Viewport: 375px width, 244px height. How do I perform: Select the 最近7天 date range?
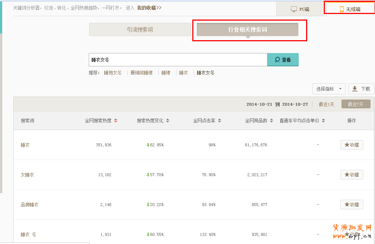point(355,105)
